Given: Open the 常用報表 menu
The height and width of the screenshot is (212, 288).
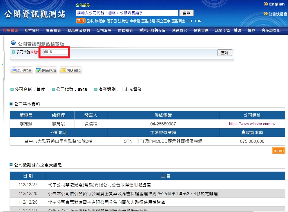Looking at the screenshot, I should click(10, 30).
